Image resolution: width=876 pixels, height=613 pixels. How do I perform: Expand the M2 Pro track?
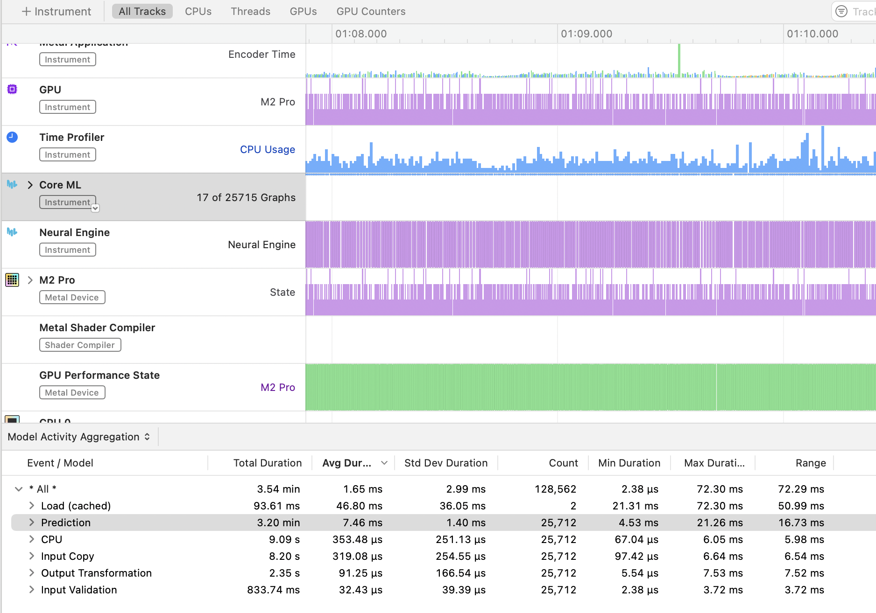click(30, 280)
